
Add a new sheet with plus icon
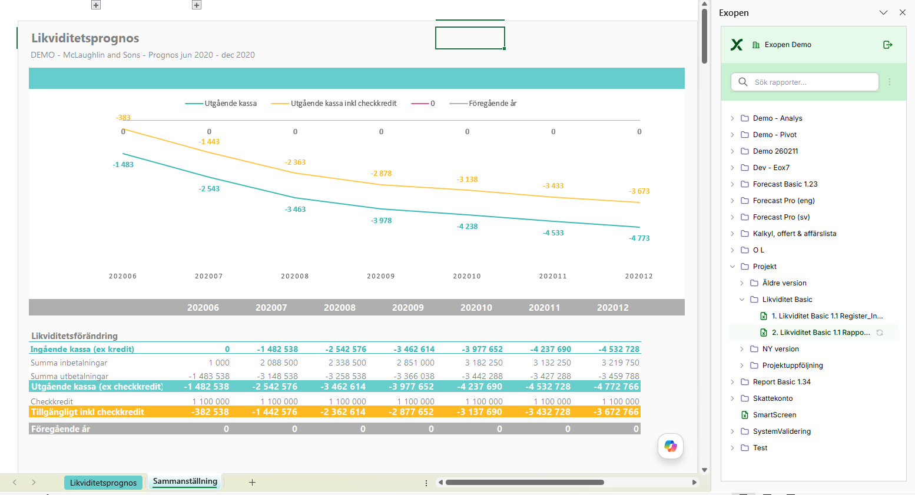point(252,482)
